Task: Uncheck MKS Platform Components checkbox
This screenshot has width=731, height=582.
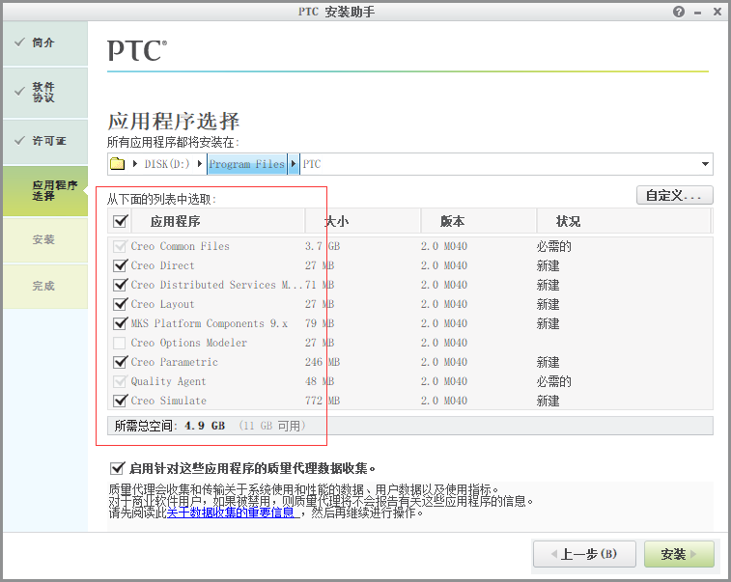Action: 121,323
